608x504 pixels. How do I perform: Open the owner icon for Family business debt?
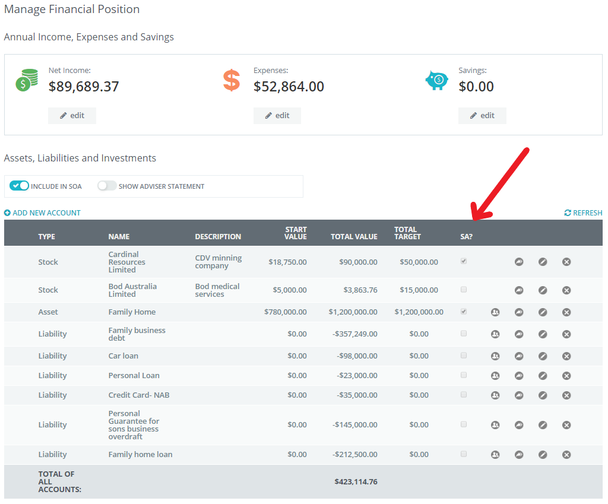[x=495, y=334]
